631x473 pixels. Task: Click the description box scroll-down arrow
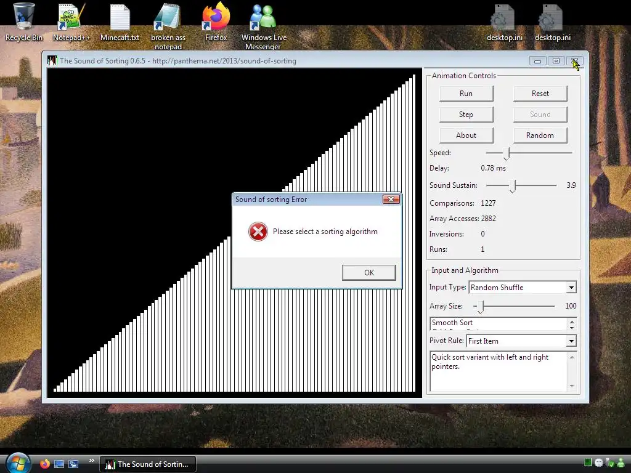[x=572, y=386]
